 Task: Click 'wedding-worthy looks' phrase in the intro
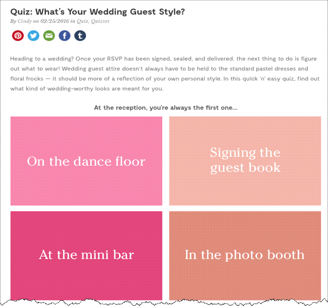(79, 89)
